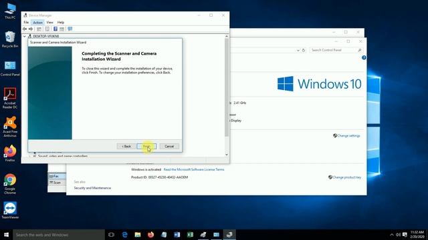Open the Recycle Bin desktop icon
This screenshot has width=428, height=240.
(10, 39)
